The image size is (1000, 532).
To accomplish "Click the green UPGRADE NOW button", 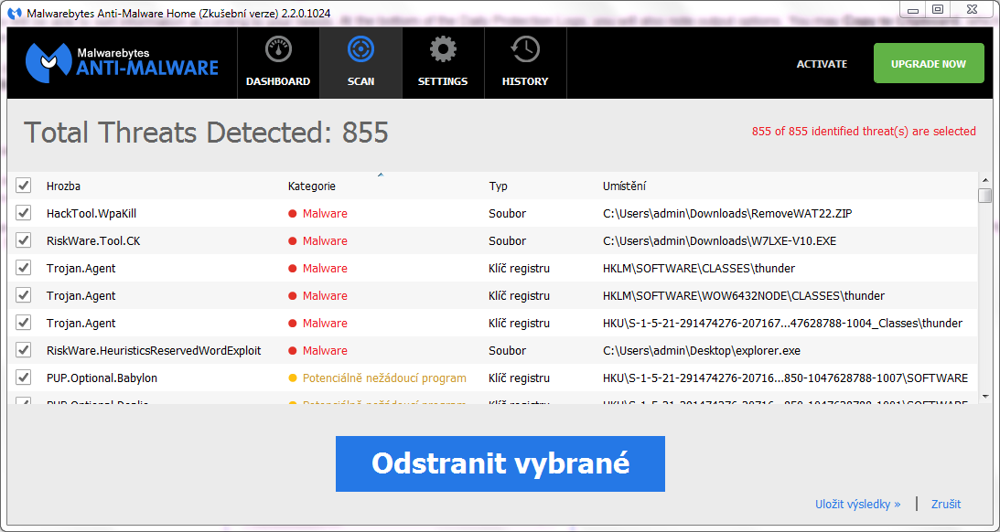I will [x=929, y=63].
